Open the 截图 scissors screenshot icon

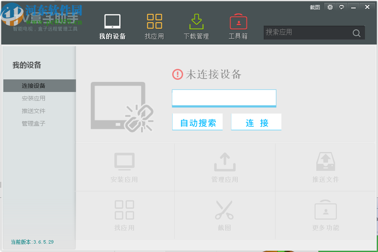[225, 210]
